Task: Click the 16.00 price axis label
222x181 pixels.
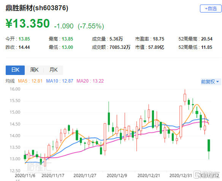Action: pos(15,89)
